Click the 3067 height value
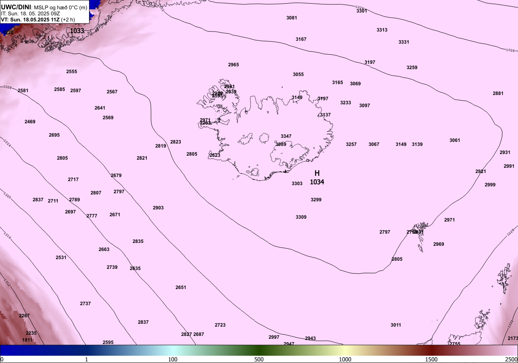This screenshot has width=518, height=363. (374, 144)
